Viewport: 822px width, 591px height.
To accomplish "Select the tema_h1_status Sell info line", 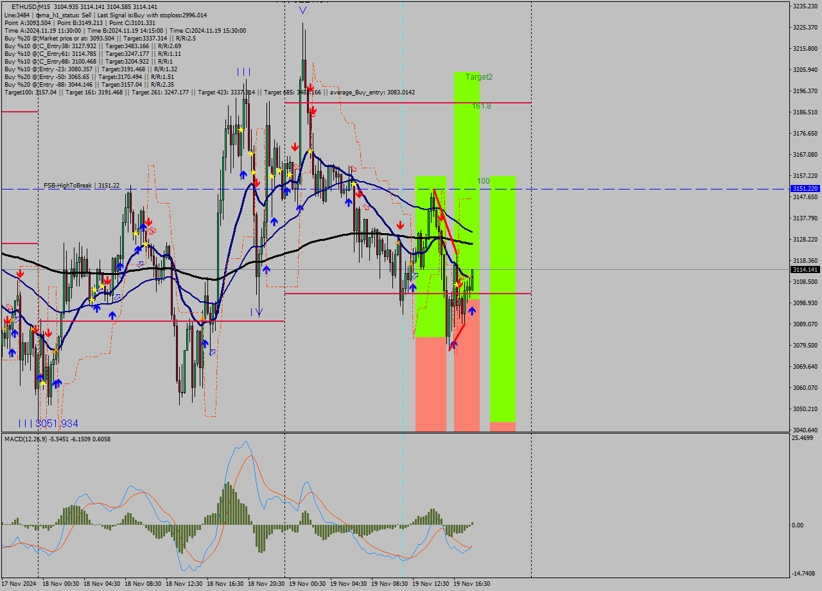I will (x=105, y=15).
